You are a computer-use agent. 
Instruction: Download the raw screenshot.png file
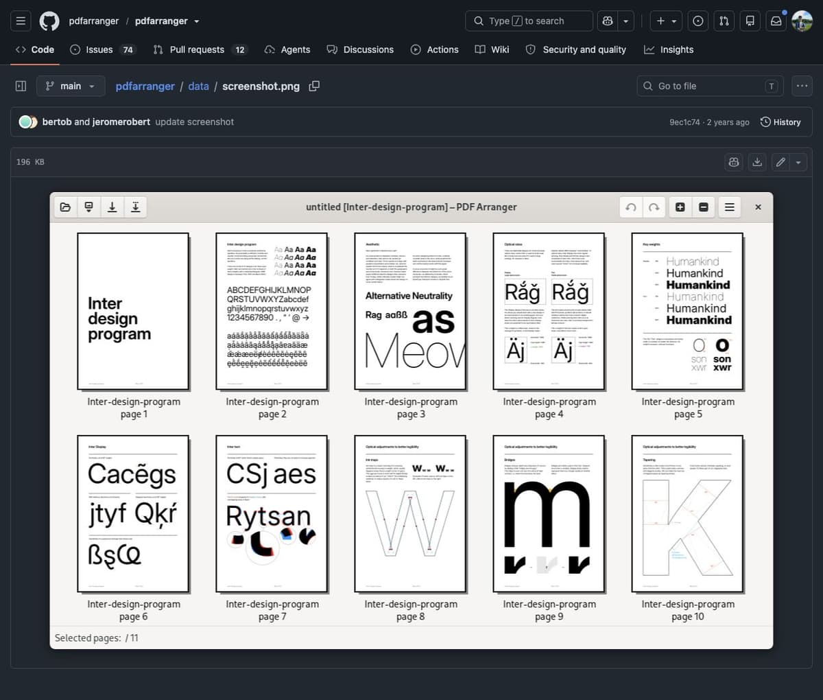757,162
